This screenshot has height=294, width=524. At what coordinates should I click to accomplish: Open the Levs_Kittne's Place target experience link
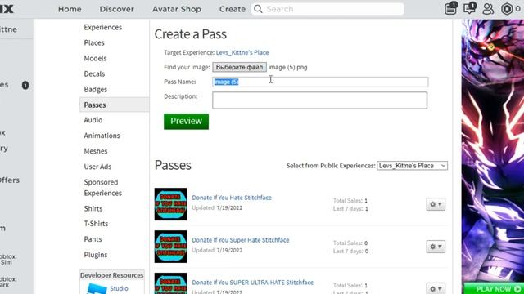click(242, 52)
